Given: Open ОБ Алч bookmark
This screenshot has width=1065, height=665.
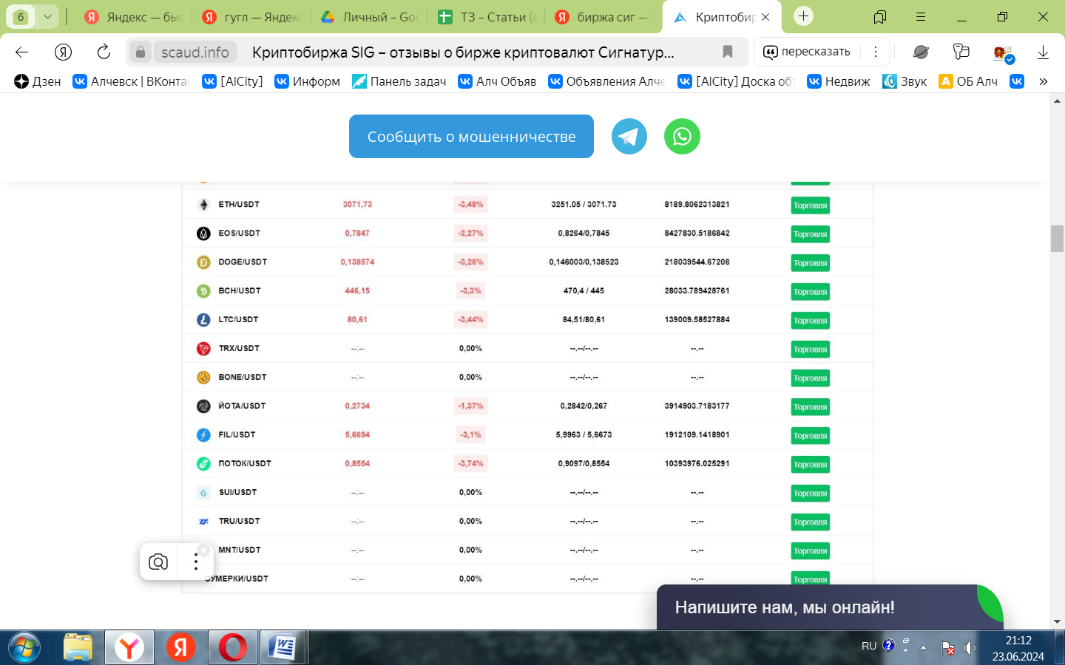Looking at the screenshot, I should tap(967, 81).
